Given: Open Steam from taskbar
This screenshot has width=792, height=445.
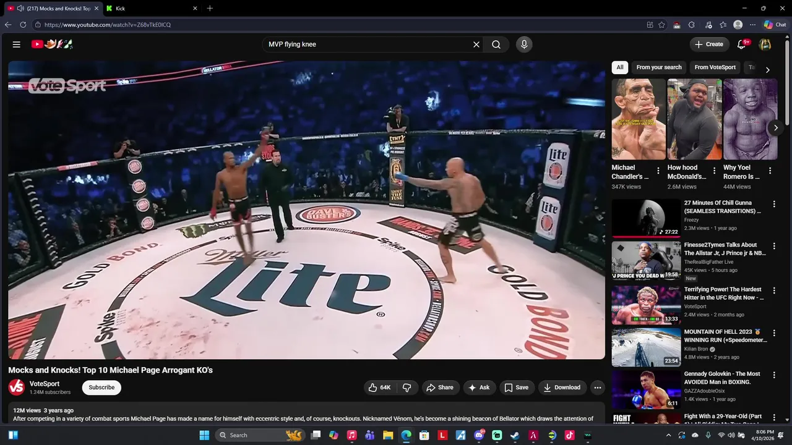Looking at the screenshot, I should 515,435.
